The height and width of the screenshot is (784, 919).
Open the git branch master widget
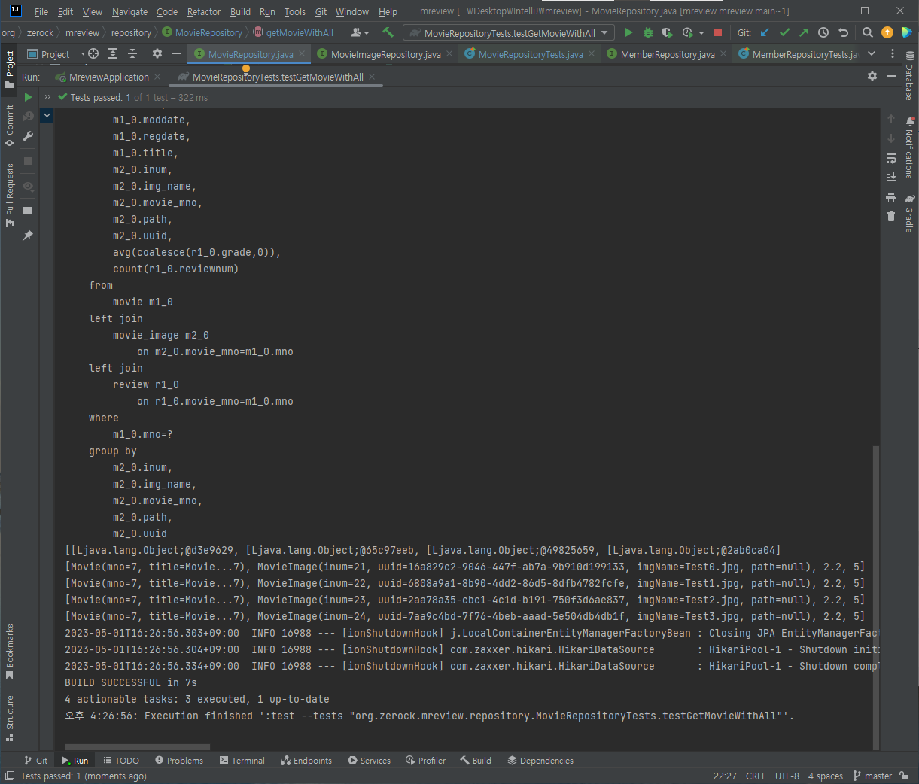(x=872, y=776)
